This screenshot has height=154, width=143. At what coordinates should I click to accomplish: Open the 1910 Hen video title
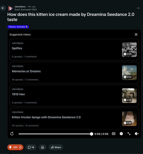(18, 94)
